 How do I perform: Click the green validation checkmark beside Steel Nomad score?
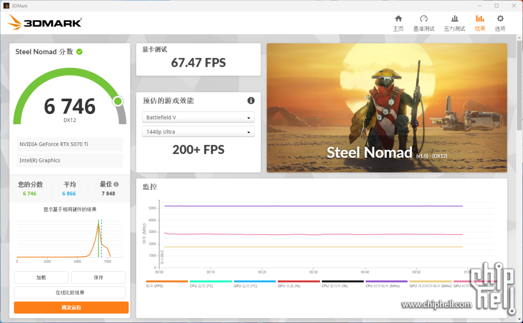(x=79, y=52)
